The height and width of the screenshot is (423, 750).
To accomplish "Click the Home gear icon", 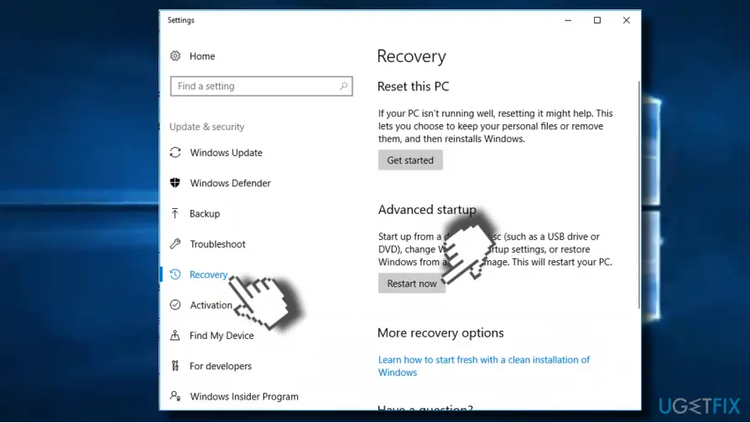I will pyautogui.click(x=175, y=56).
